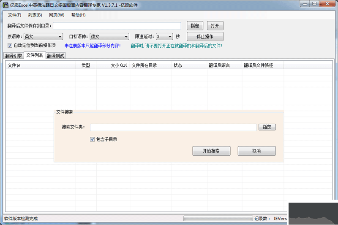Sort by the 状态 column header

[x=189, y=65]
